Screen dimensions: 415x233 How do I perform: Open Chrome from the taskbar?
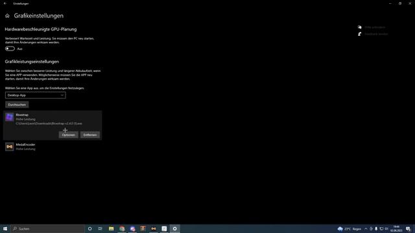tap(122, 228)
